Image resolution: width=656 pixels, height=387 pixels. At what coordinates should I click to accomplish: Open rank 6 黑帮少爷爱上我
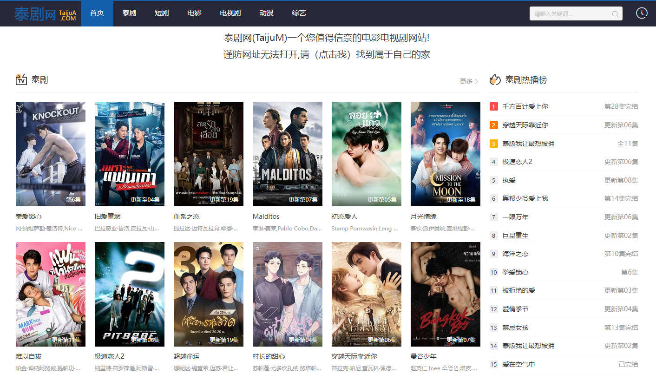(x=525, y=198)
